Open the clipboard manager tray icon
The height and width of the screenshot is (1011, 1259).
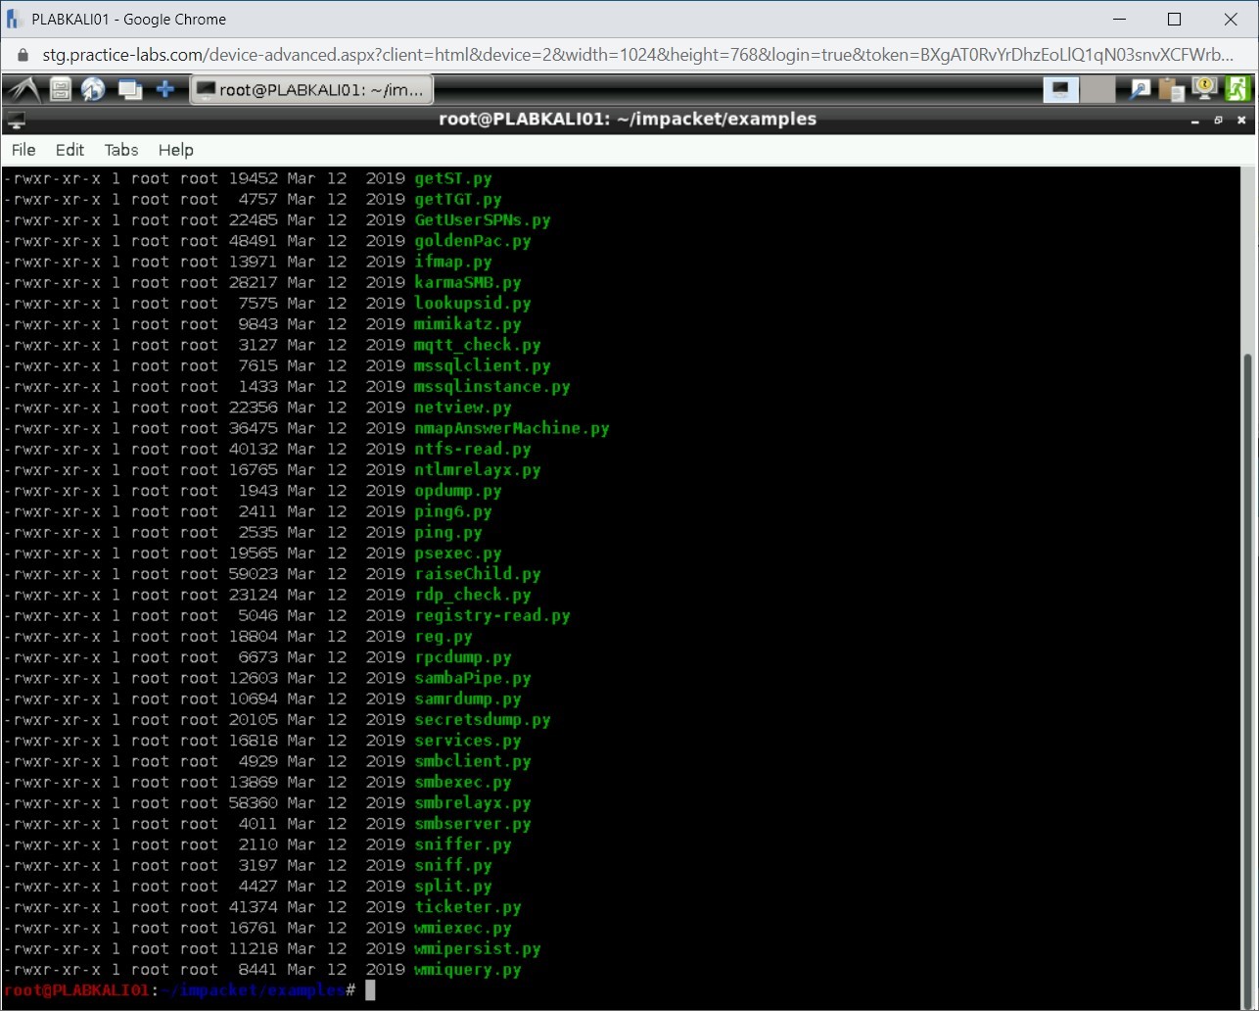click(1171, 90)
